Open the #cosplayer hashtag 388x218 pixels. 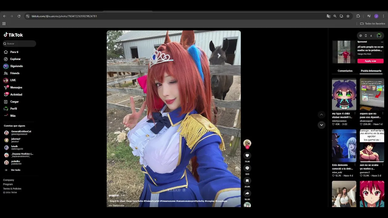click(221, 201)
